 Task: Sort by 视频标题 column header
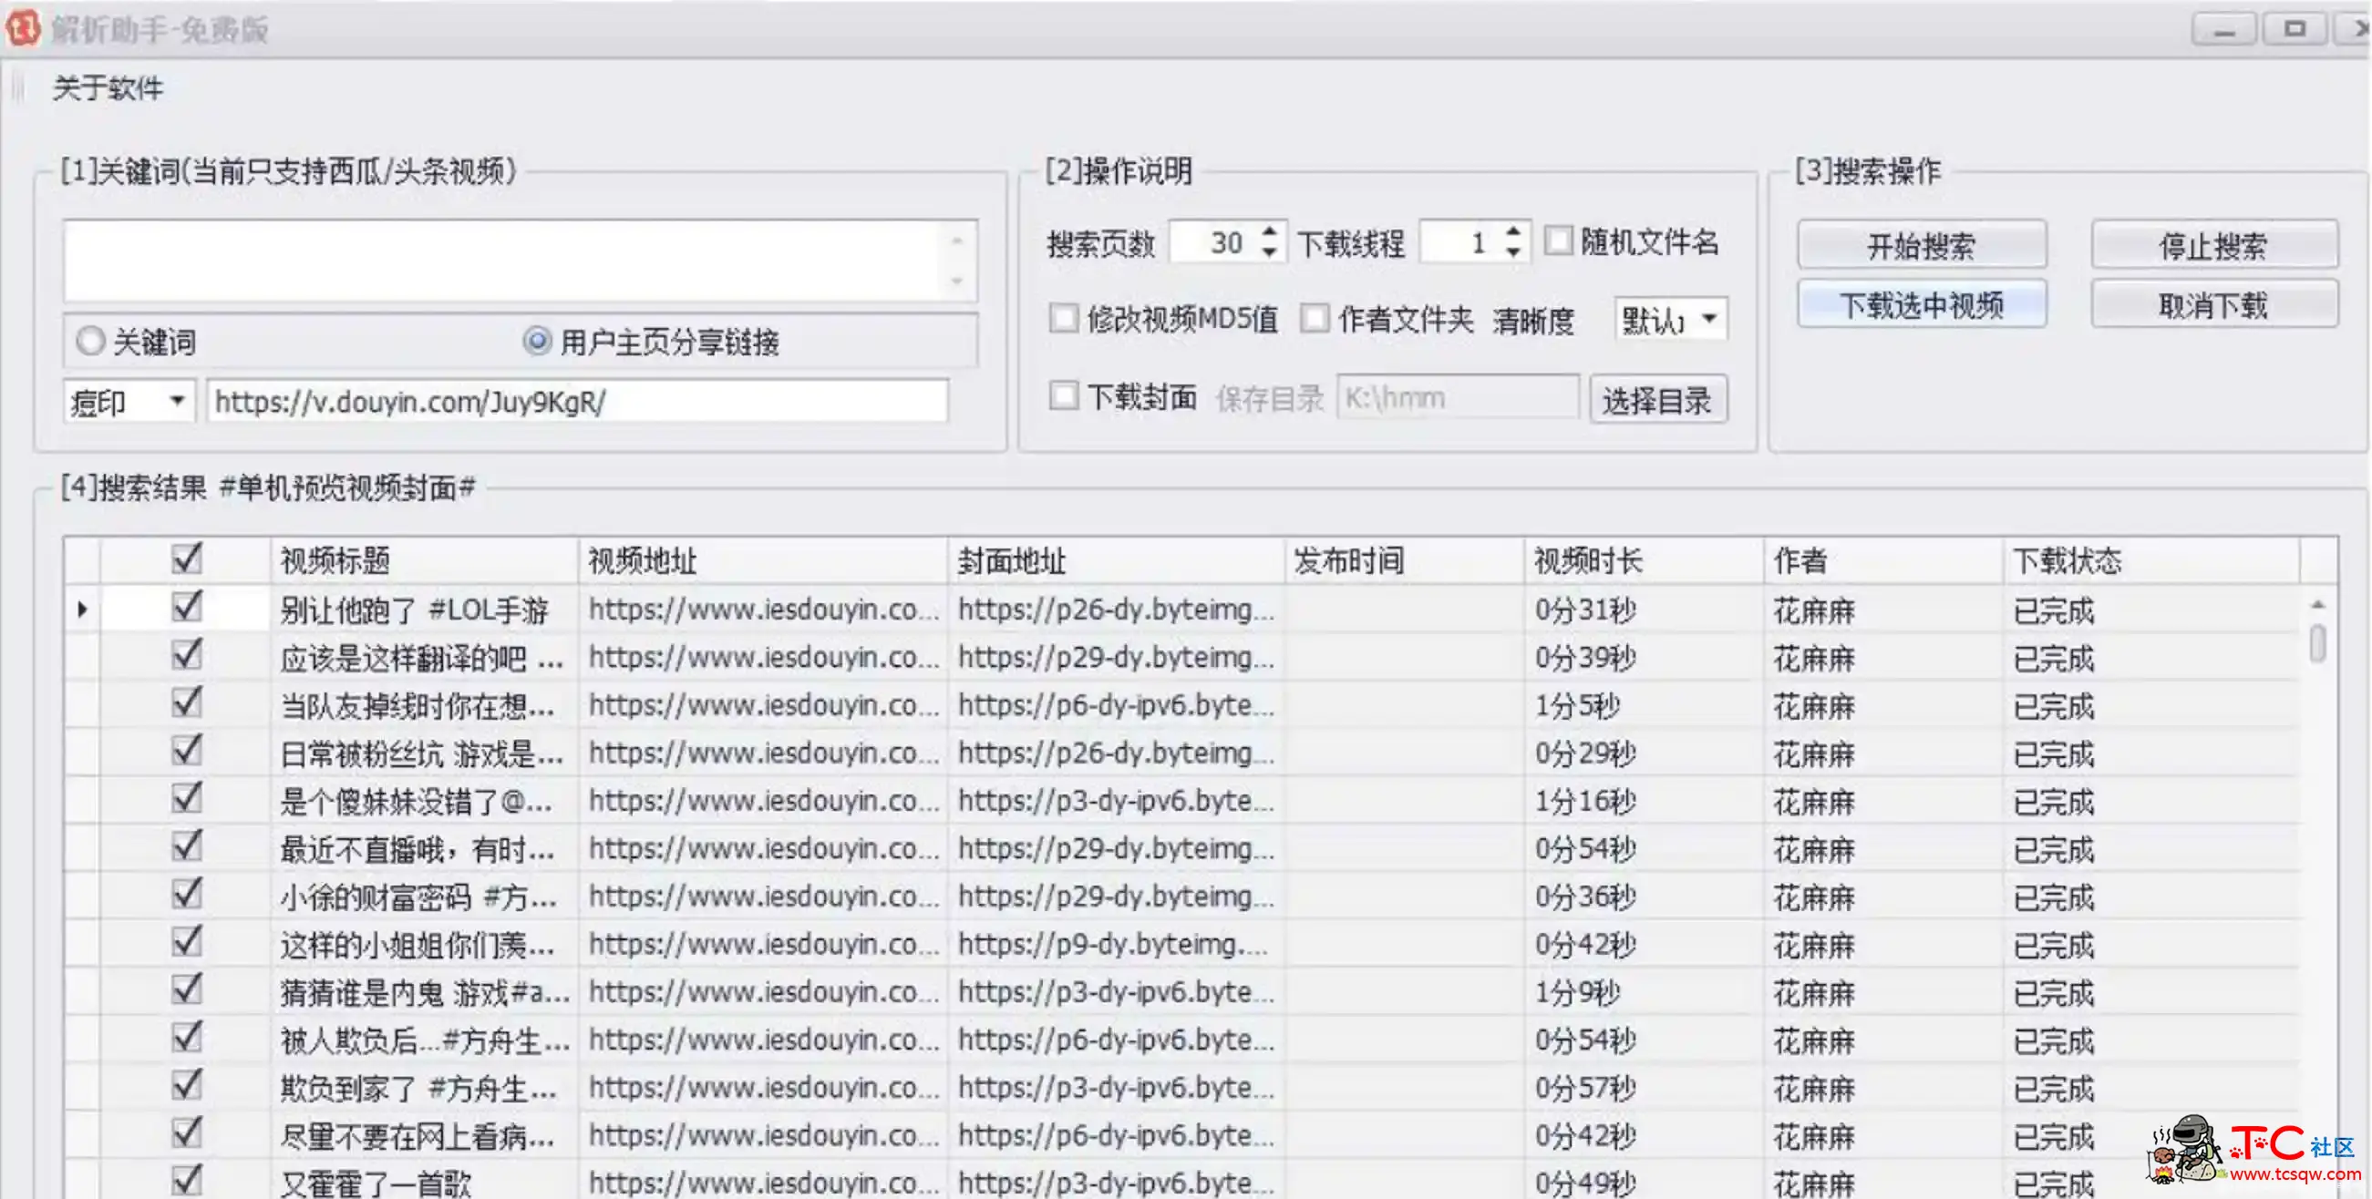click(426, 560)
